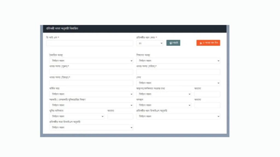Click the খানার সদস্য (পুরুষ) male members field
Viewport: 280px width, 157px height.
click(x=91, y=72)
